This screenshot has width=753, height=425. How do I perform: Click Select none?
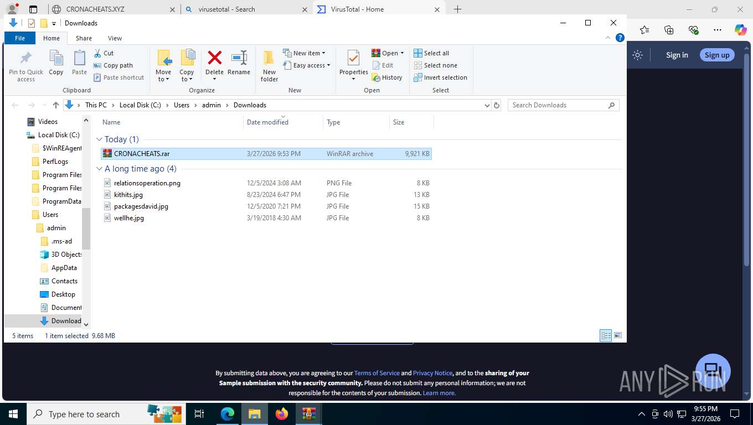click(x=435, y=65)
